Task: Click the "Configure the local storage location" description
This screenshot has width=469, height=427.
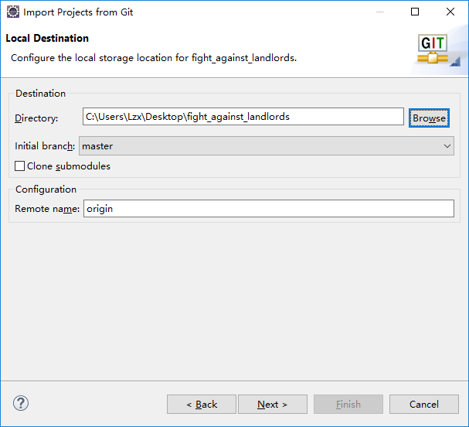Action: click(154, 58)
